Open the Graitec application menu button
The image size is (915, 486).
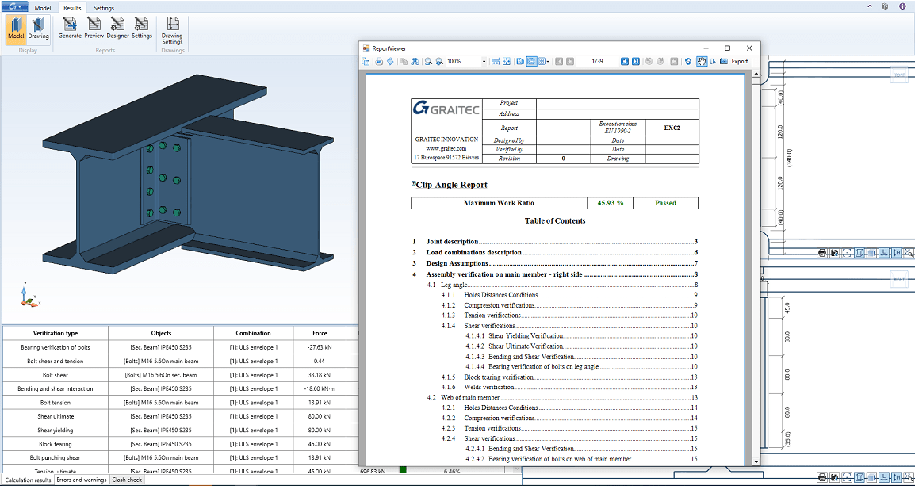point(14,6)
